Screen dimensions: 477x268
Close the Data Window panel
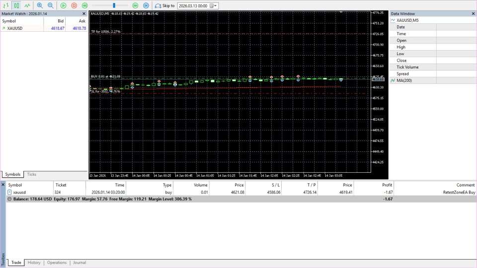point(473,14)
